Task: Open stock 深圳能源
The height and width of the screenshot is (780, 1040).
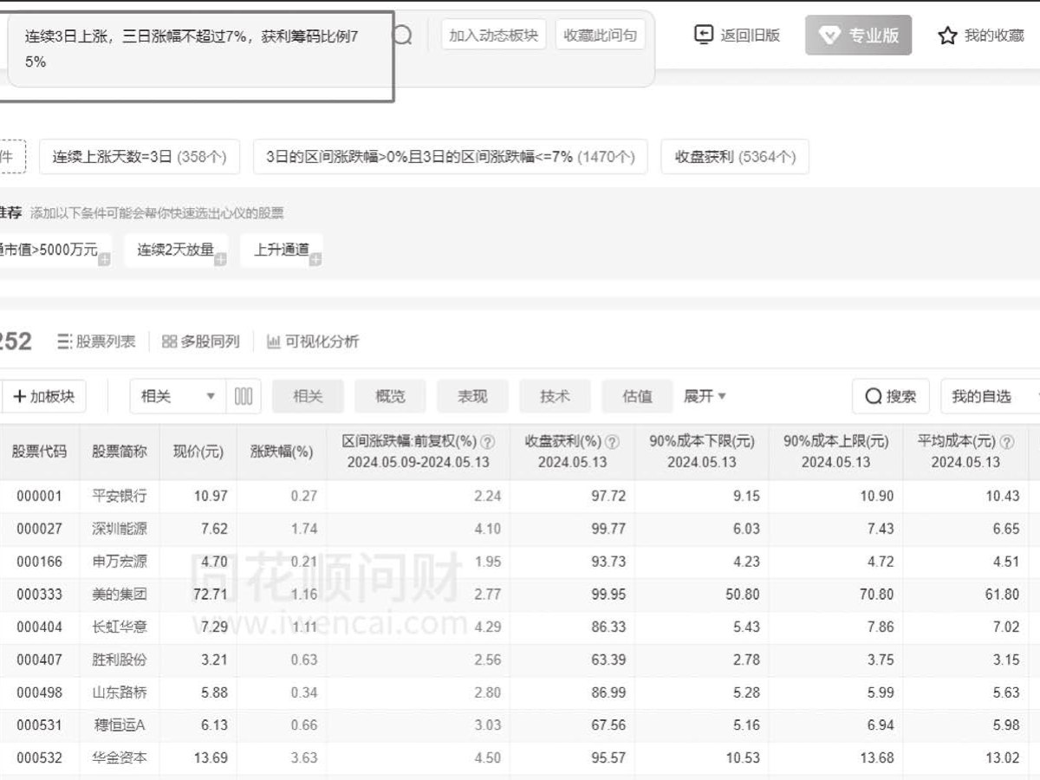Action: [120, 529]
